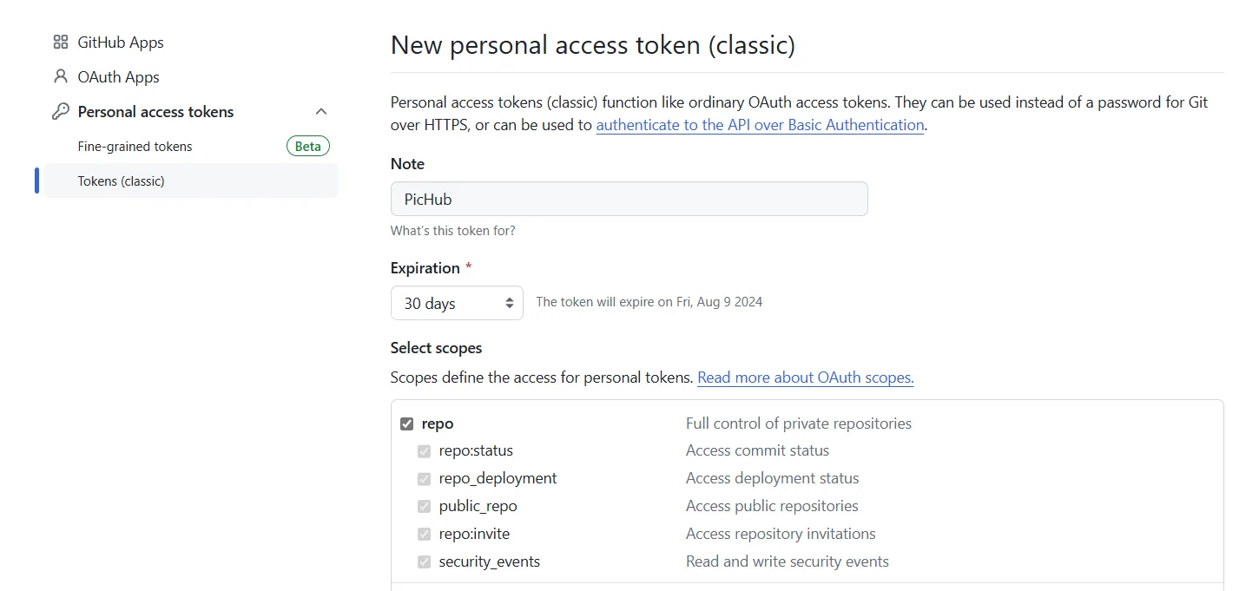The height and width of the screenshot is (591, 1259).
Task: Toggle the repo_deployment checkbox
Action: pos(424,479)
